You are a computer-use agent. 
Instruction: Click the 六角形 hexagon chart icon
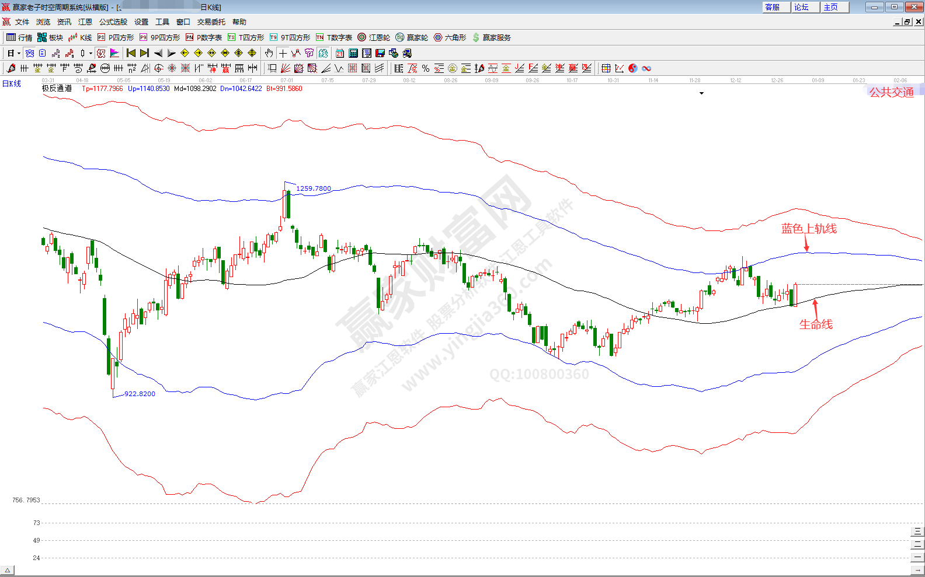click(450, 37)
